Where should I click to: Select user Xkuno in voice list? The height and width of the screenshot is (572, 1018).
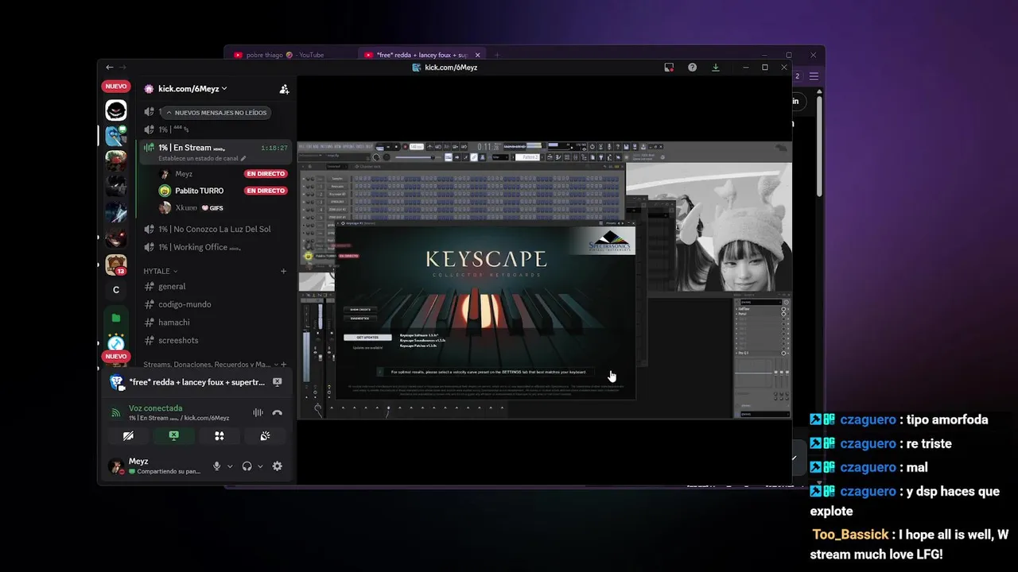(x=185, y=208)
